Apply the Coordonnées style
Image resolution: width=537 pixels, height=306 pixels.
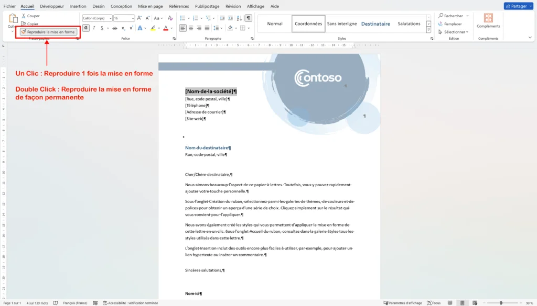(308, 24)
